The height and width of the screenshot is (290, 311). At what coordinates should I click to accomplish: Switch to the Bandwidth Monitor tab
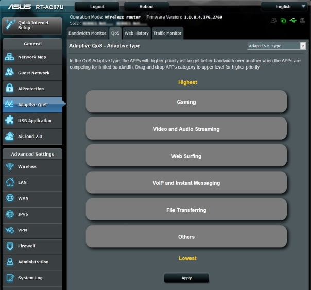tap(87, 33)
